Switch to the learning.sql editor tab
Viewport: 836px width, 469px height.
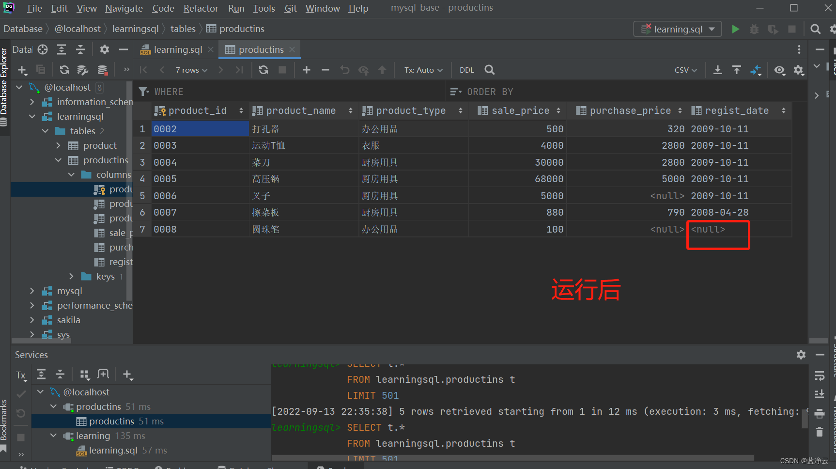178,49
